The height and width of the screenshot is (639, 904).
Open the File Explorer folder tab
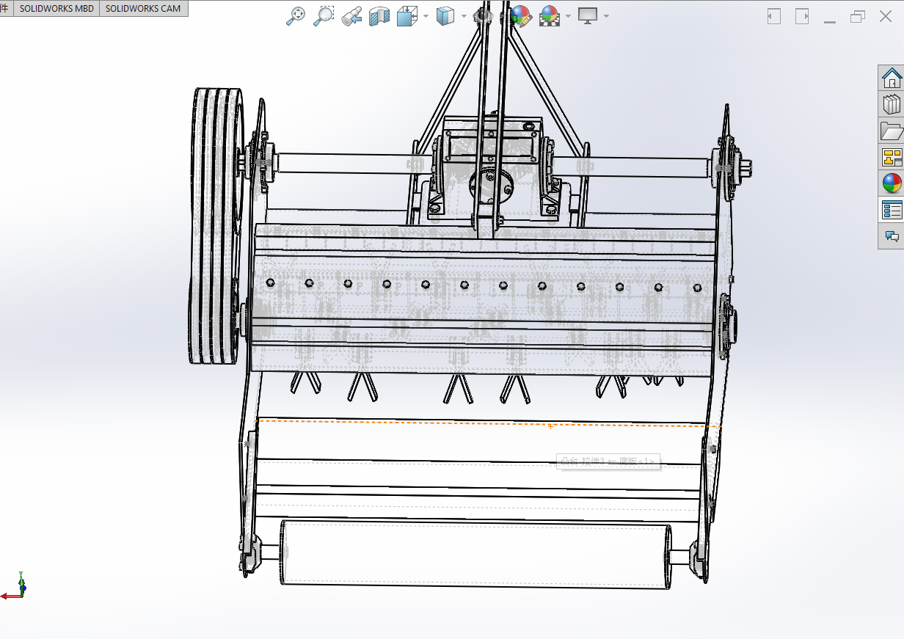pos(892,131)
